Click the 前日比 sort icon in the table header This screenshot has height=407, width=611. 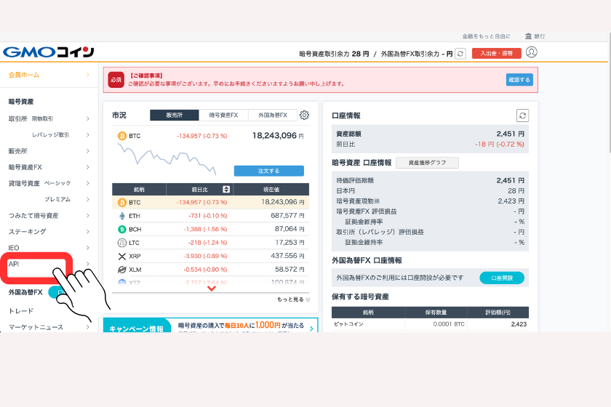(x=226, y=190)
